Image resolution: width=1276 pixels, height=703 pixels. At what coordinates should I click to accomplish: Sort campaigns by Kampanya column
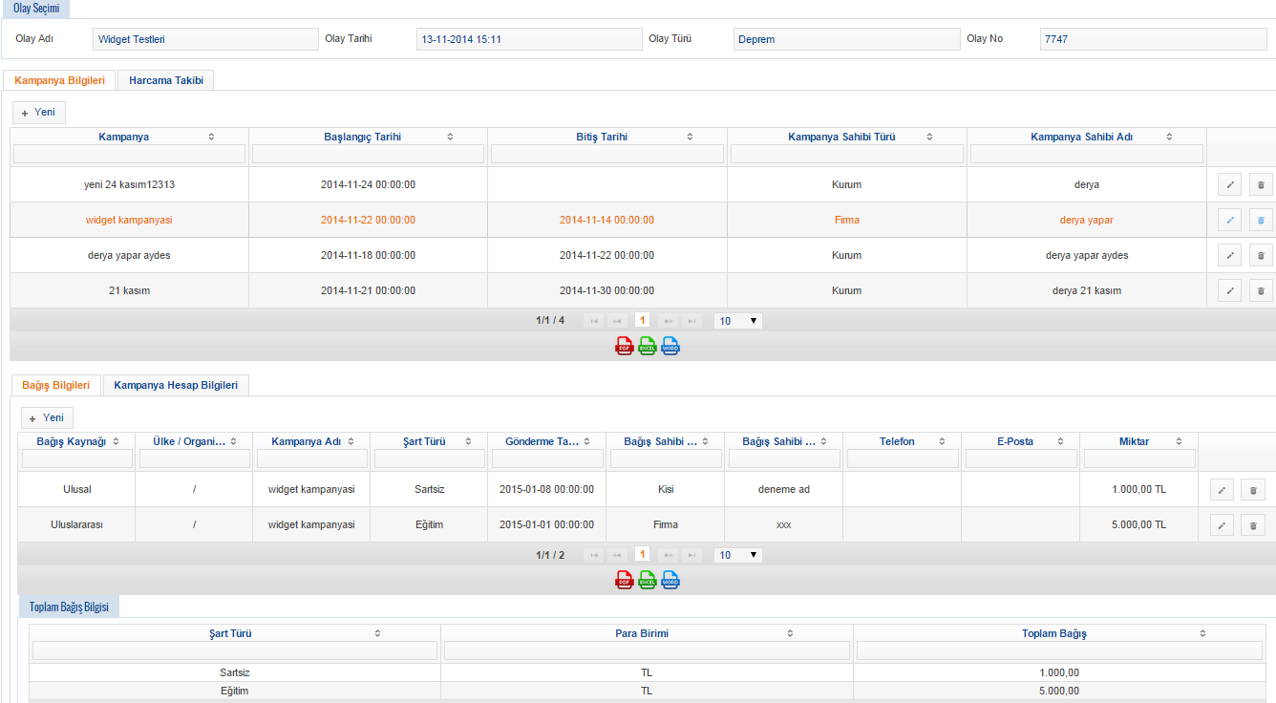click(211, 138)
